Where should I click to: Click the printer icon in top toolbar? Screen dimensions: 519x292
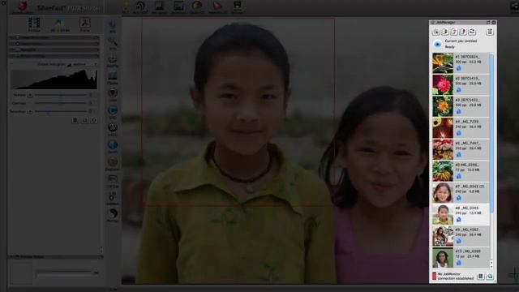click(237, 6)
